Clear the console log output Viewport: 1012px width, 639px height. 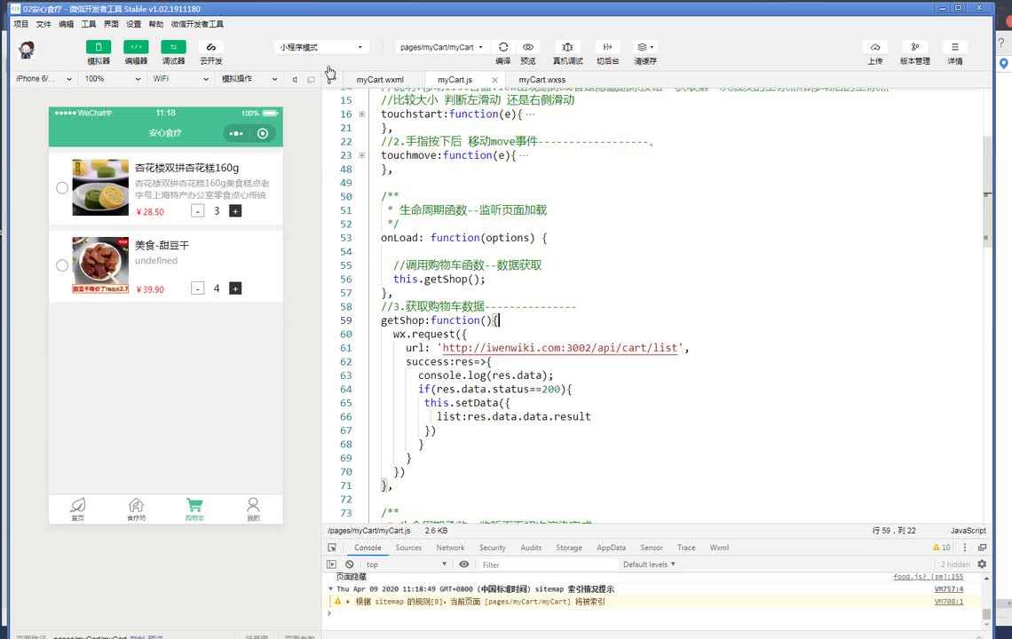tap(350, 564)
